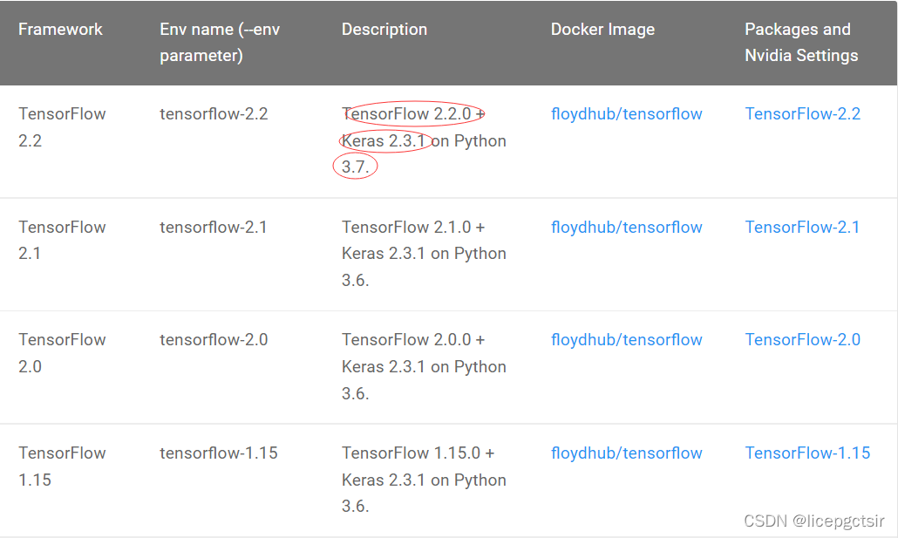
Task: Follow the TensorFlow-2.2 packages link
Action: click(801, 113)
